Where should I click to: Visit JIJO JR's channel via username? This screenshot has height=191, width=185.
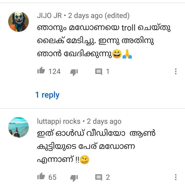49,16
